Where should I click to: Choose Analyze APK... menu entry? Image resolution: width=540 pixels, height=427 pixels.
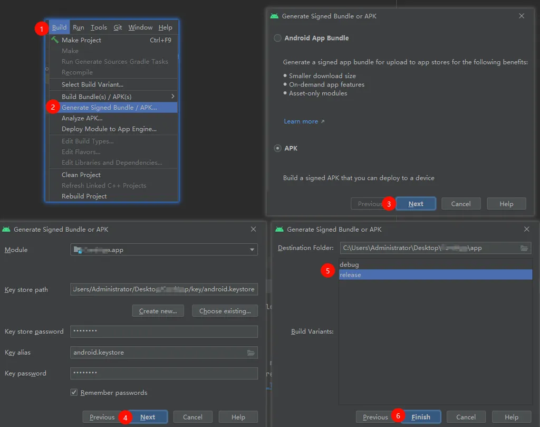tap(113, 118)
